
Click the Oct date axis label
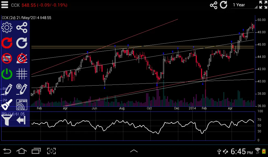tap(149, 108)
